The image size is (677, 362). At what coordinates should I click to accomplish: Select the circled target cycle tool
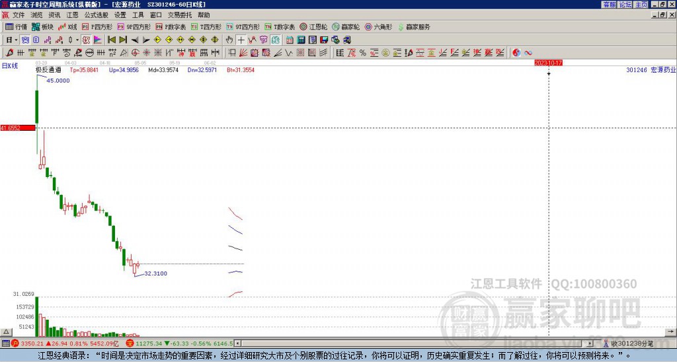tap(135, 53)
